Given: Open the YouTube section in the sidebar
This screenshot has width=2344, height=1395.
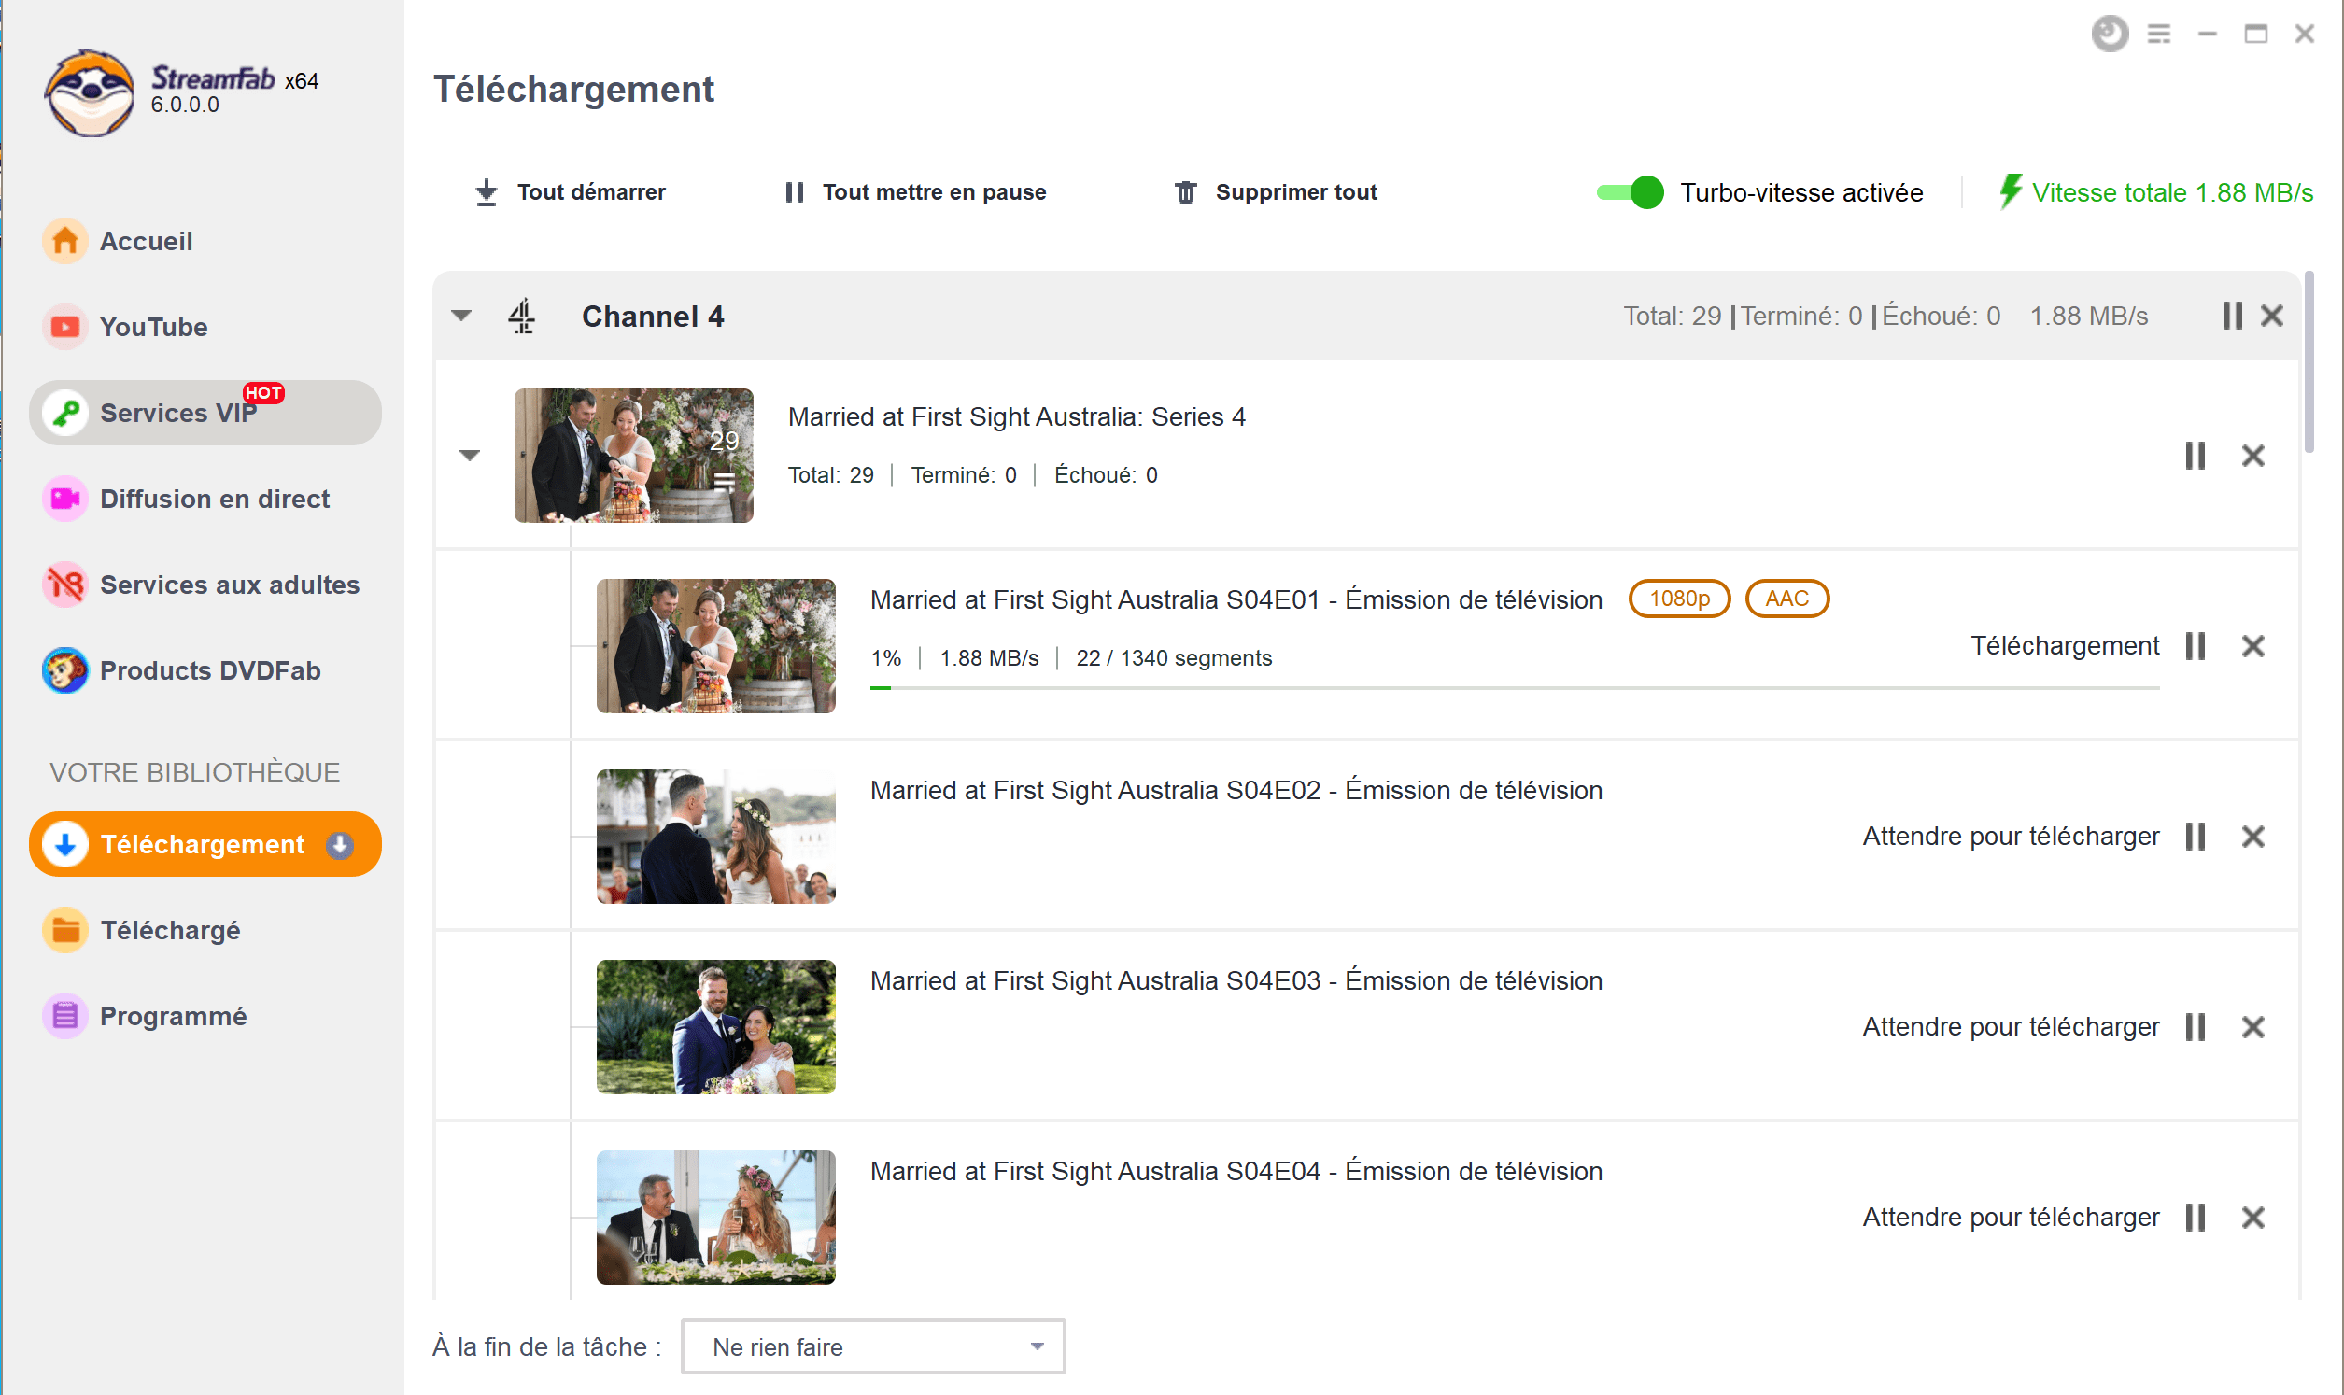Looking at the screenshot, I should click(153, 327).
